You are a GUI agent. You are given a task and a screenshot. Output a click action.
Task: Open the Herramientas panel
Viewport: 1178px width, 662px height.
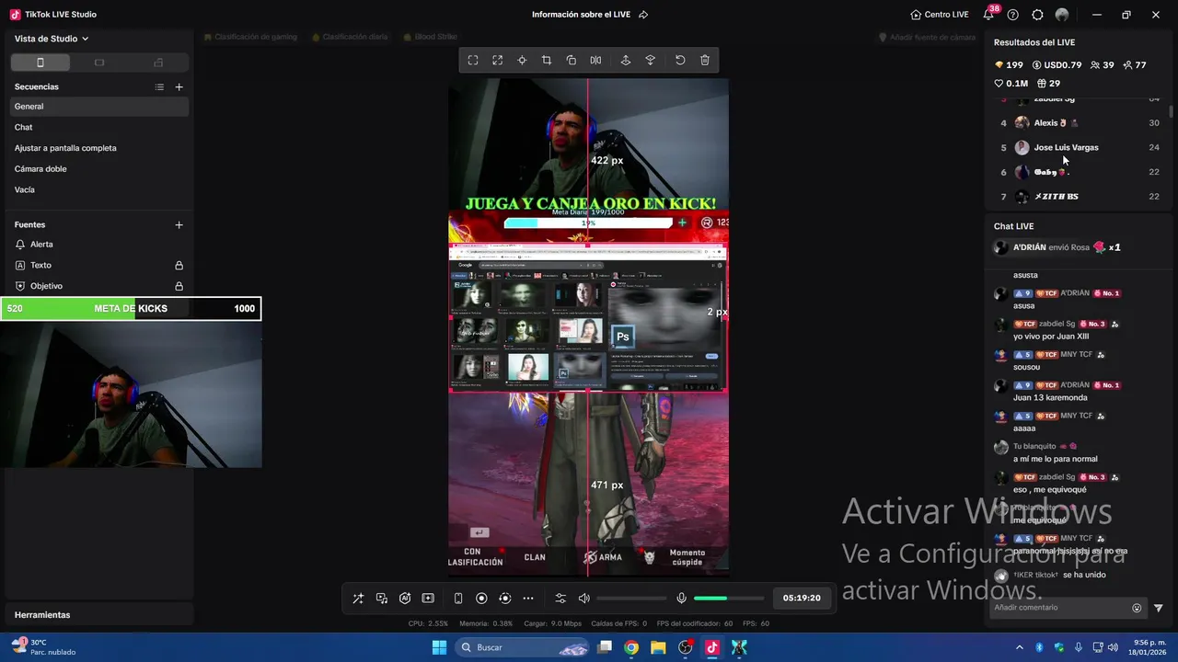(99, 614)
